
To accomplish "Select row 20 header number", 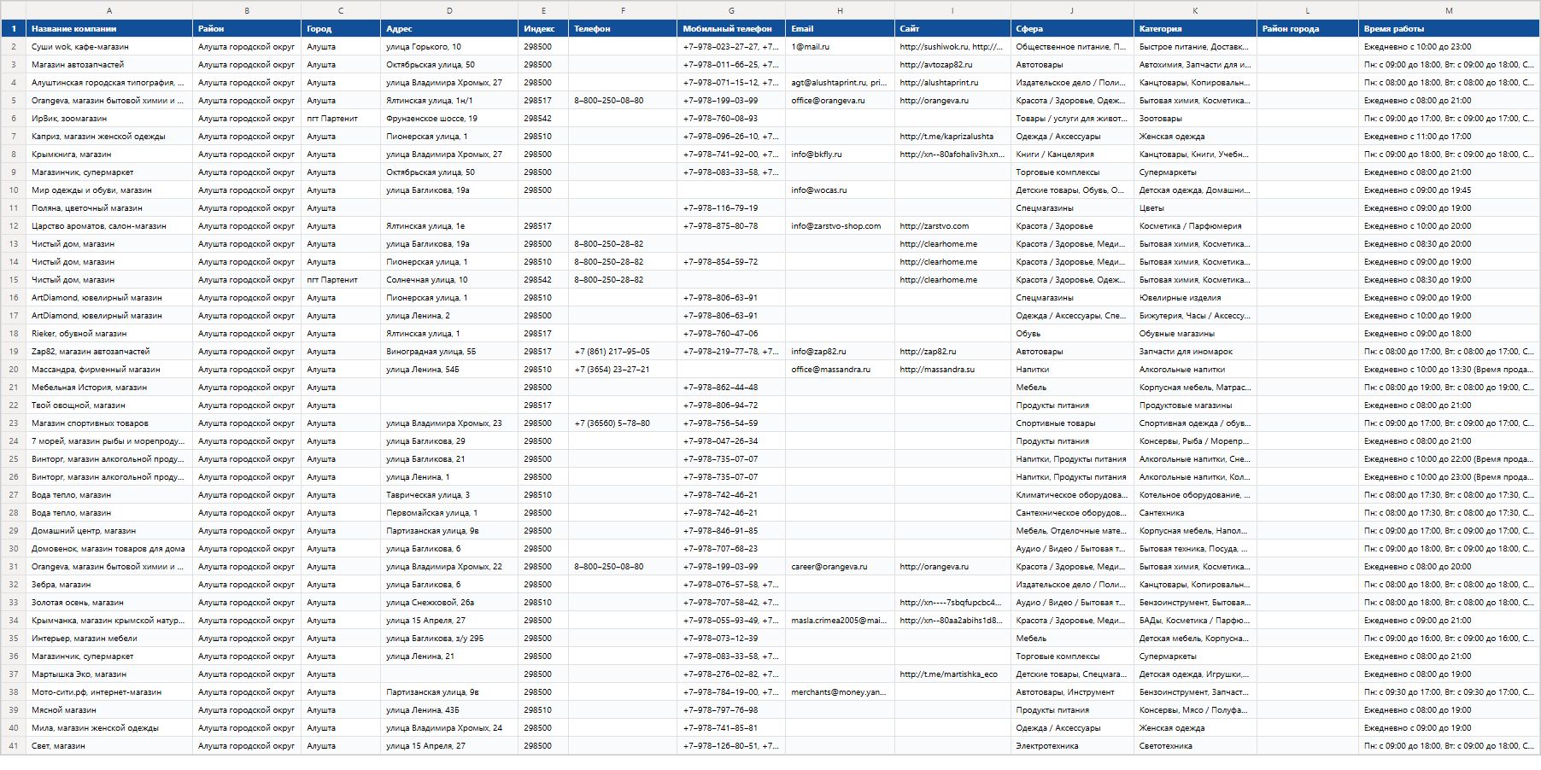I will (x=14, y=370).
